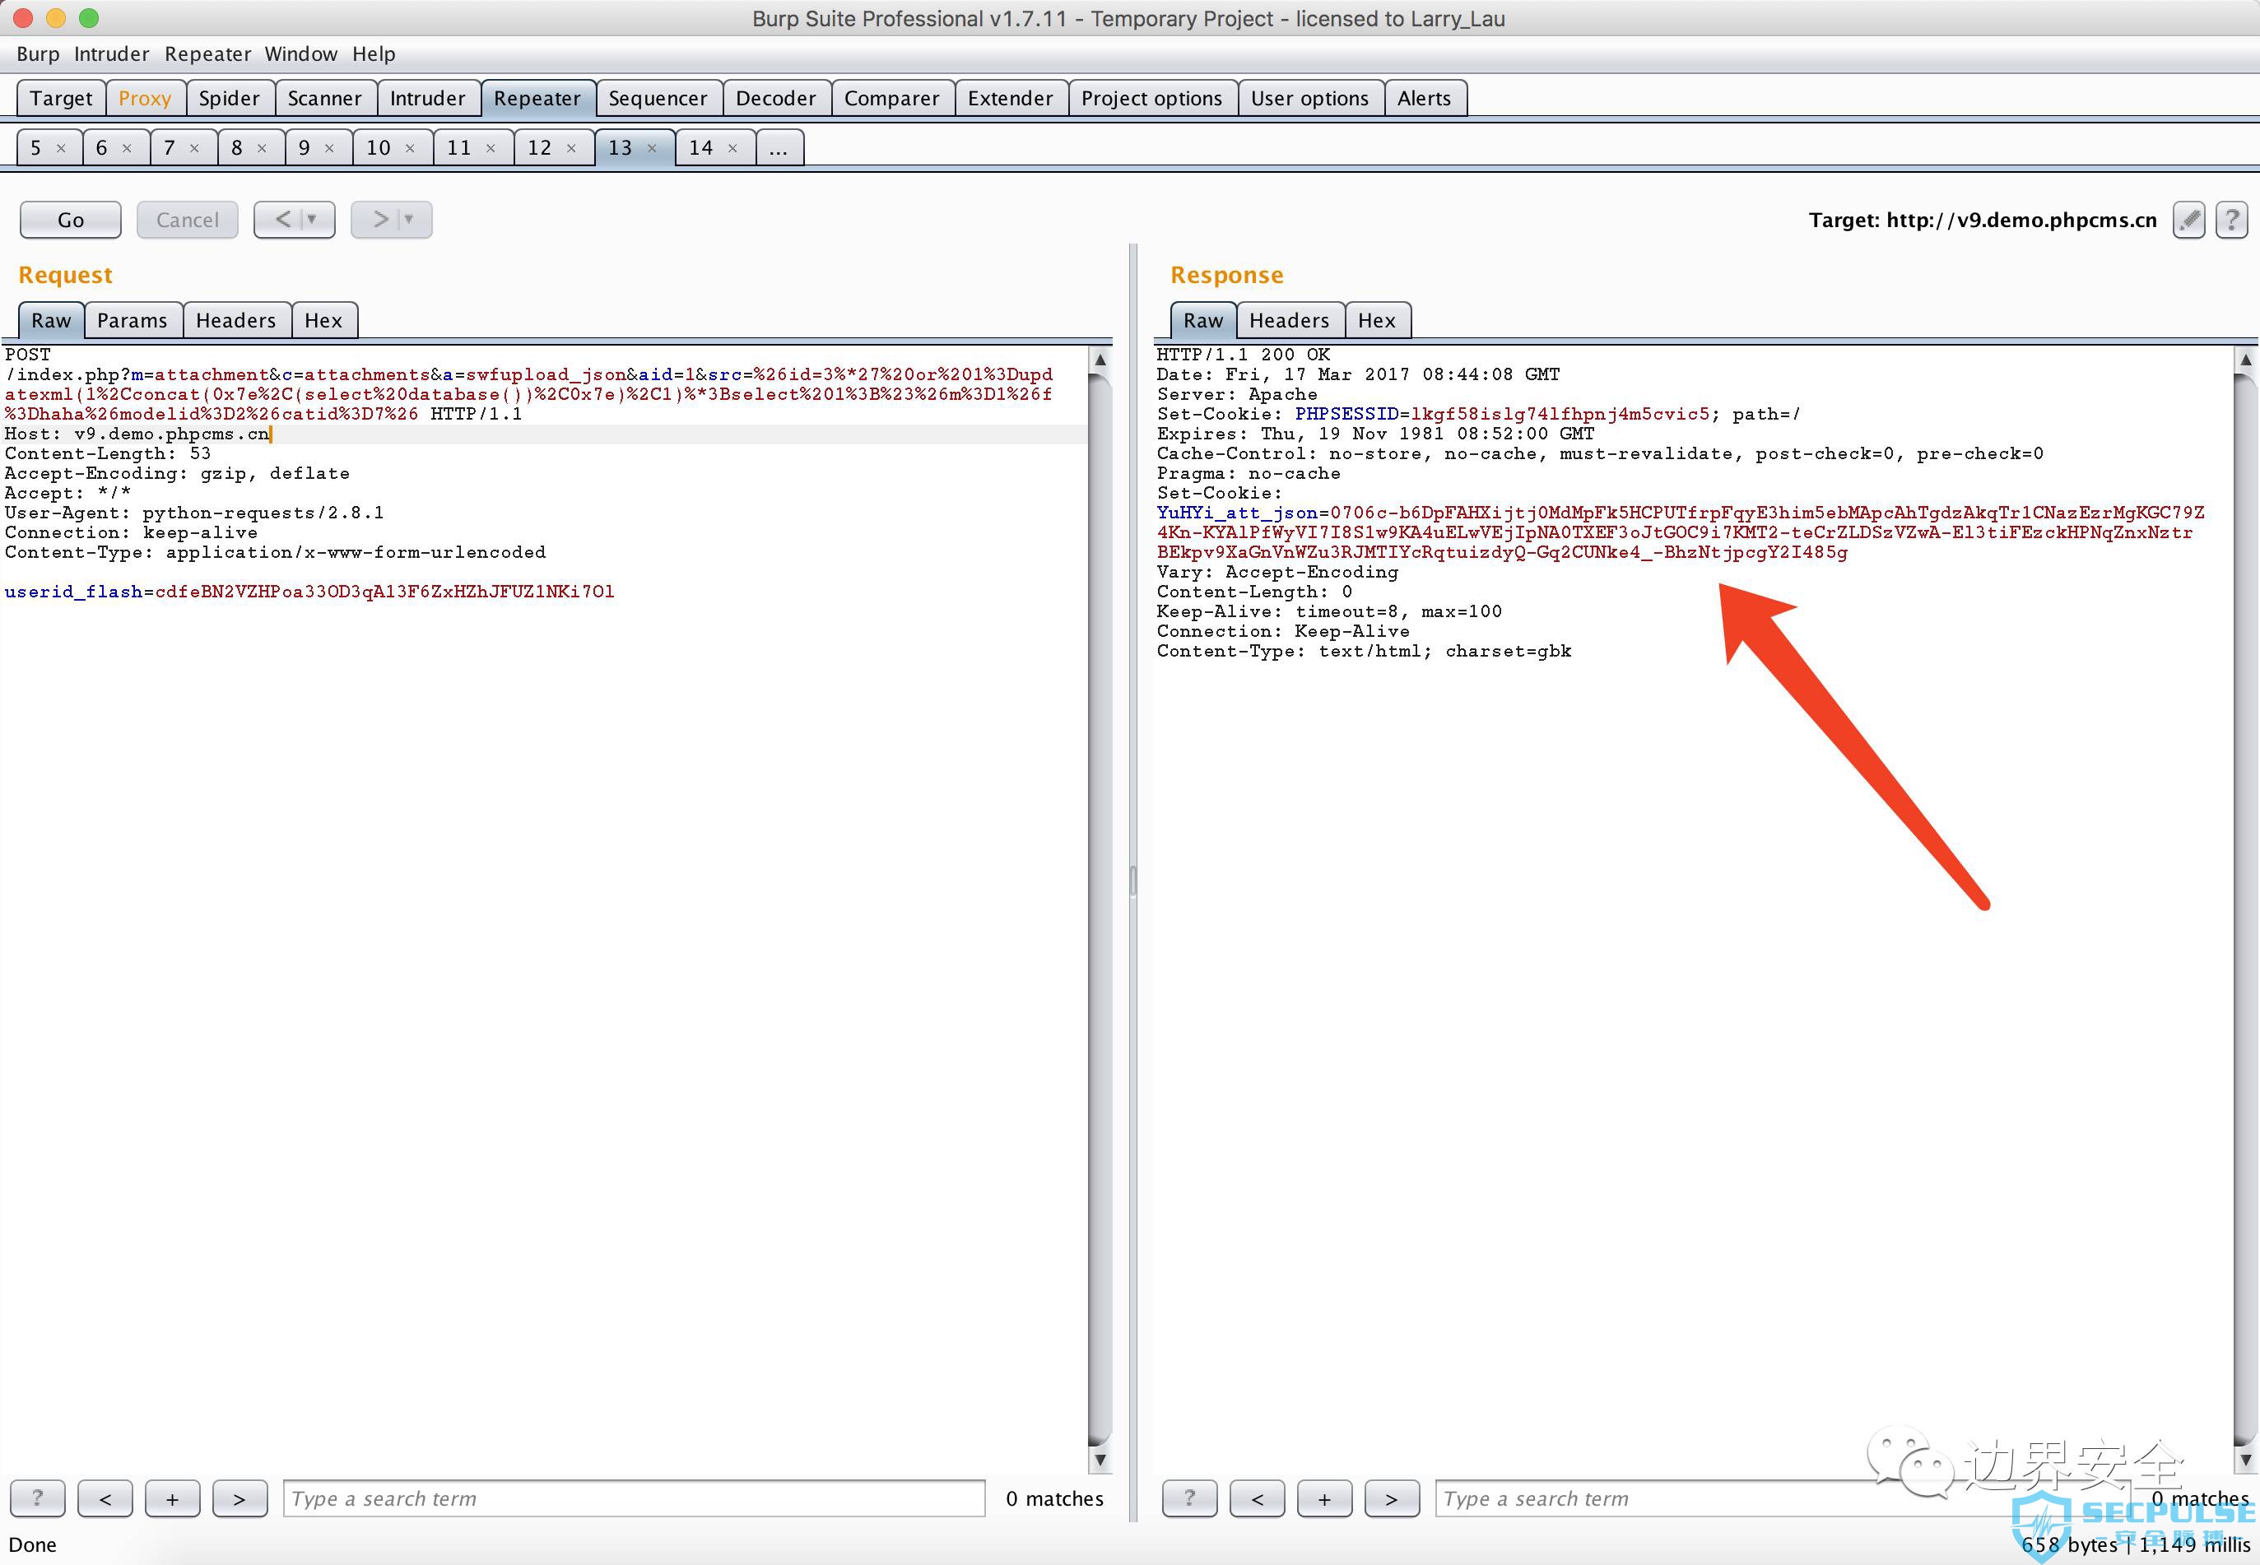The image size is (2260, 1565).
Task: Open the Window menu
Action: pyautogui.click(x=301, y=54)
